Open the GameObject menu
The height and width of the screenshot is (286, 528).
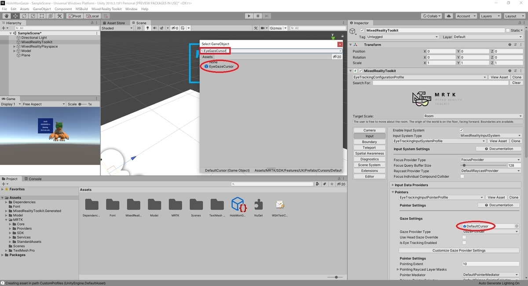coord(42,9)
